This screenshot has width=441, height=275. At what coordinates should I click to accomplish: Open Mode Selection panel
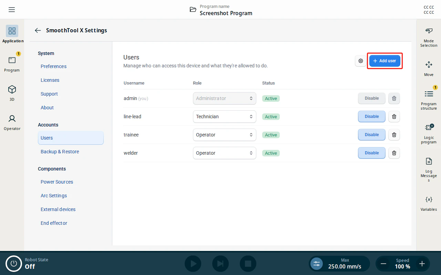[x=429, y=37]
